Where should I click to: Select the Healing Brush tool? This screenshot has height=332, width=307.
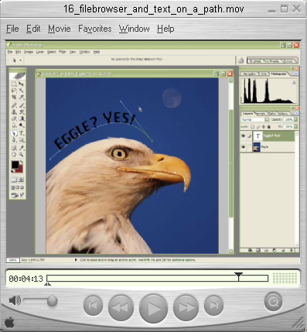(14, 105)
